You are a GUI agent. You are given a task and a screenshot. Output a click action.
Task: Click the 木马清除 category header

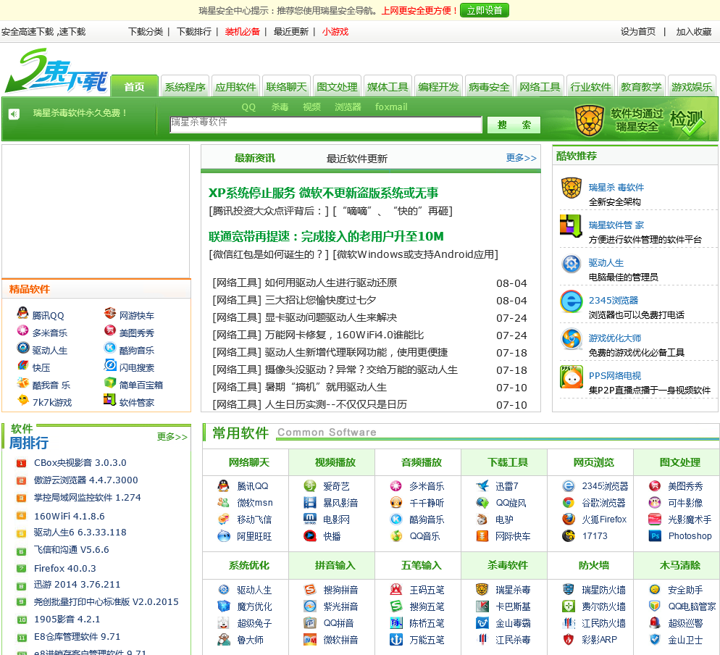tap(680, 565)
